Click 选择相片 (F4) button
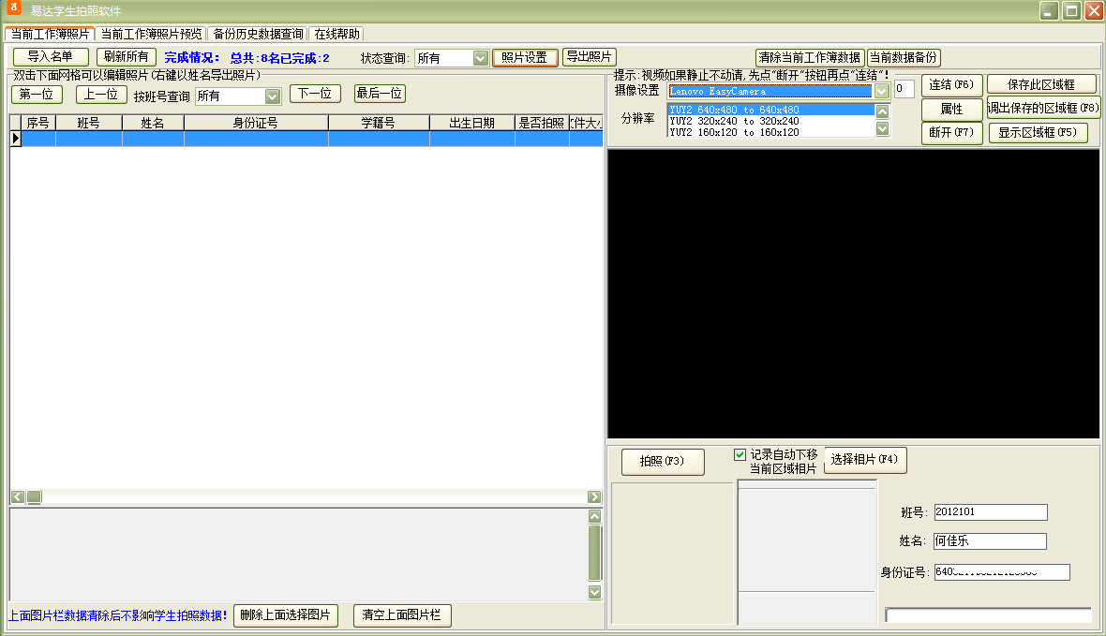 coord(865,460)
